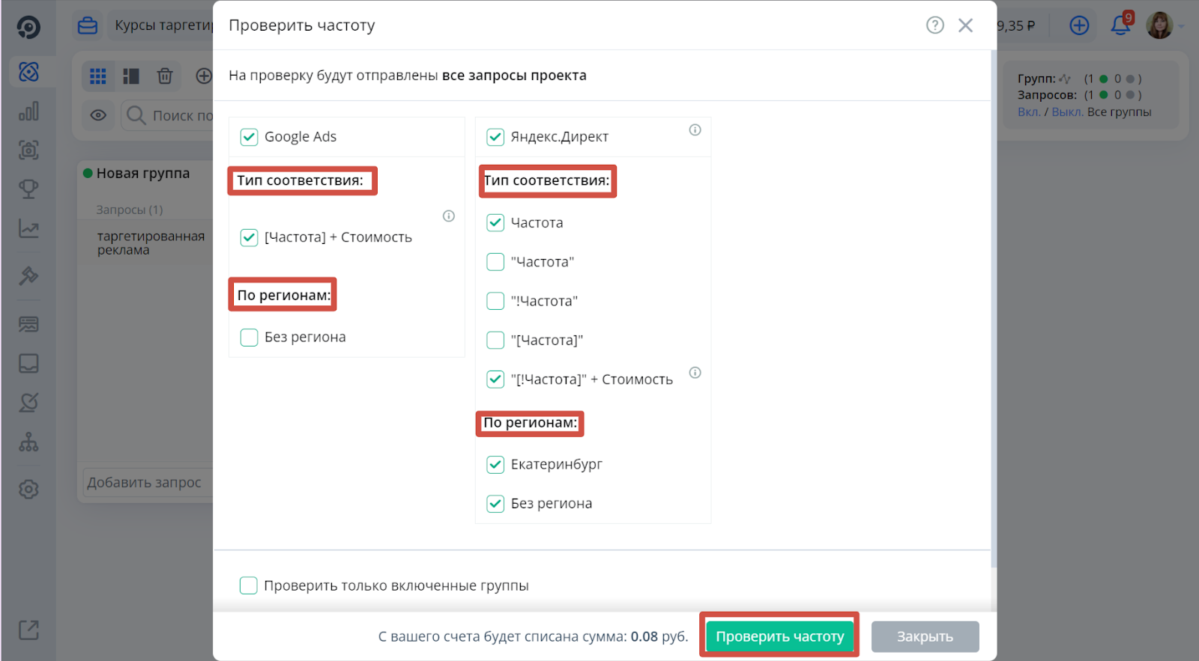1199x661 pixels.
Task: Check "Проверить только включенные группы" option
Action: pos(249,585)
